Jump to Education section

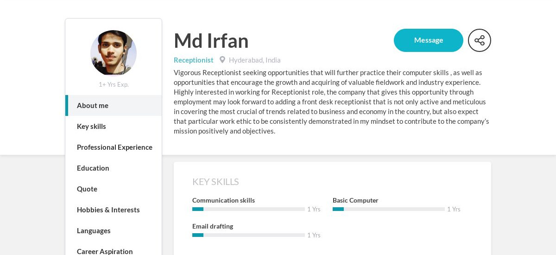click(x=114, y=168)
